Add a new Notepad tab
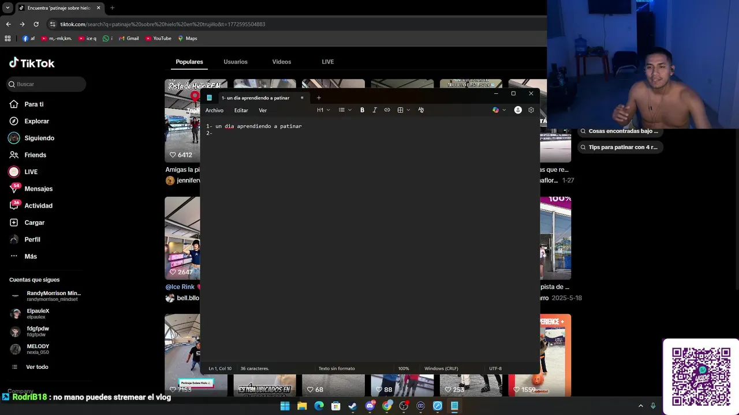The image size is (739, 415). tap(319, 98)
